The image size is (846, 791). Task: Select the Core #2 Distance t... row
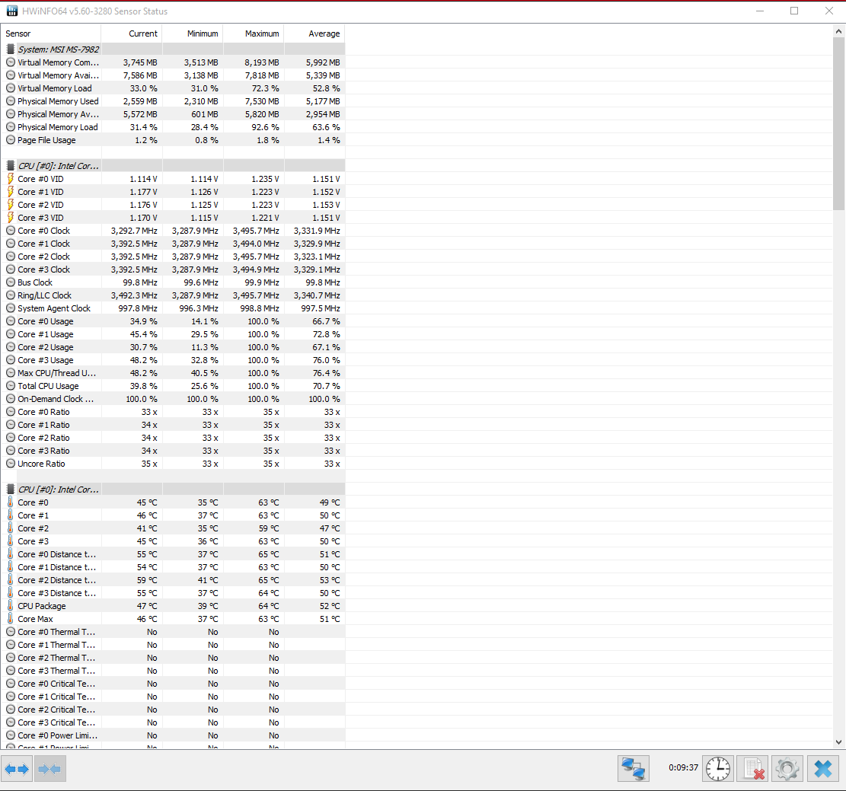coord(173,579)
